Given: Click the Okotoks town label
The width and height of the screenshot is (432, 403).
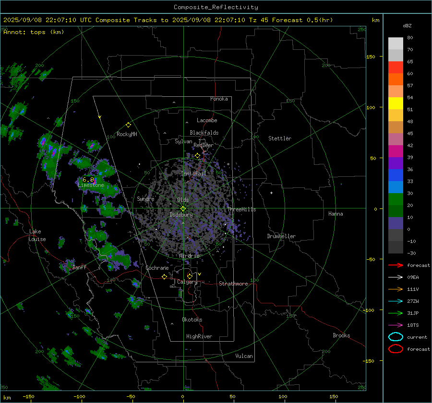Looking at the screenshot, I should [192, 320].
